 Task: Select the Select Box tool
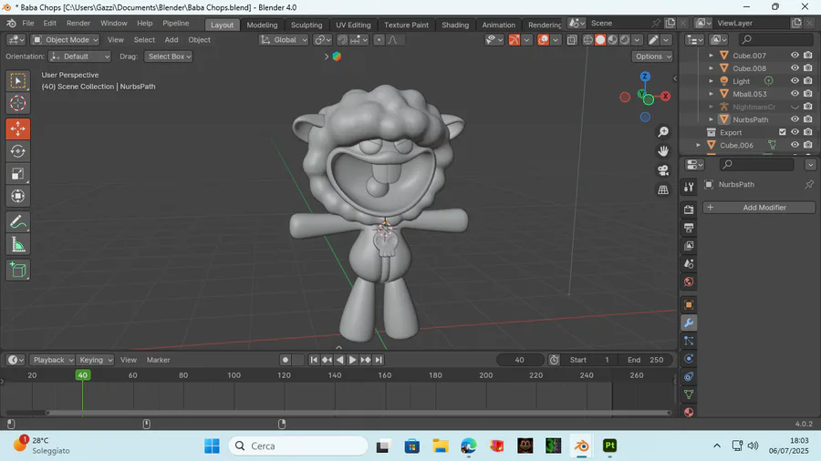pyautogui.click(x=18, y=81)
